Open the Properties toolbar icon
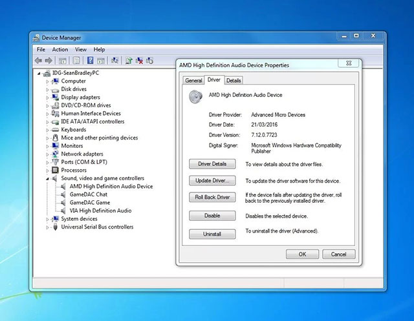The height and width of the screenshot is (321, 414). [76, 61]
